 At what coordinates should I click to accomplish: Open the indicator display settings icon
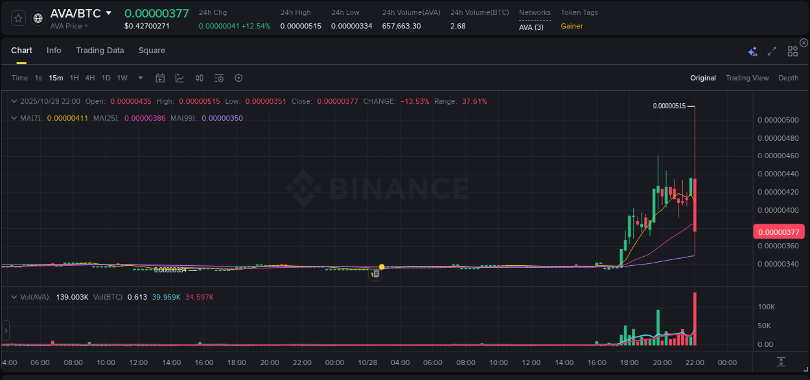click(219, 77)
